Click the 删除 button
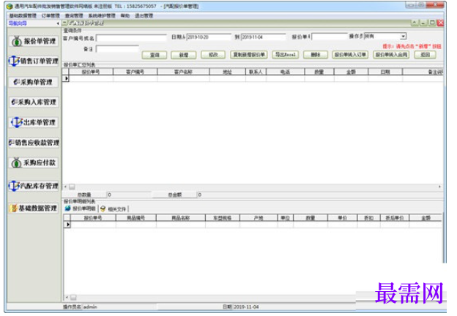 tap(316, 54)
